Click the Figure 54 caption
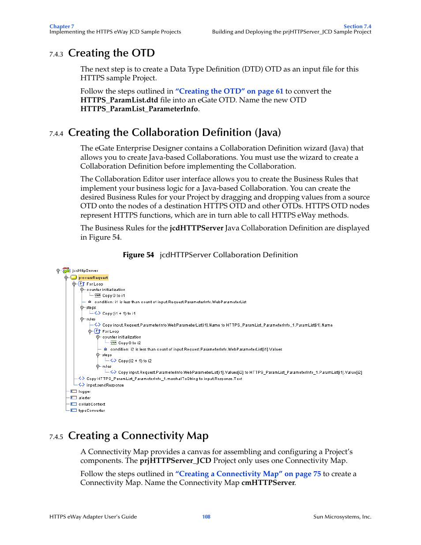 pos(210,255)
